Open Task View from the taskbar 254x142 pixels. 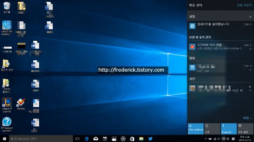[77, 139]
